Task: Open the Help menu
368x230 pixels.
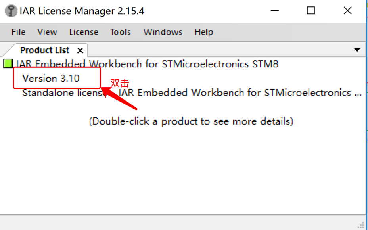Action: 203,32
